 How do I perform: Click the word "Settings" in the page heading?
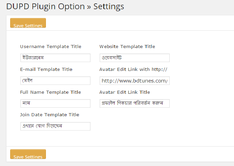pos(108,6)
